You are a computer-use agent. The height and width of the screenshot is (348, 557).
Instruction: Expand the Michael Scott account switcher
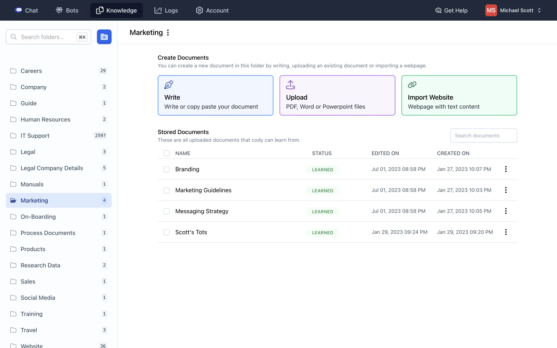[x=539, y=10]
